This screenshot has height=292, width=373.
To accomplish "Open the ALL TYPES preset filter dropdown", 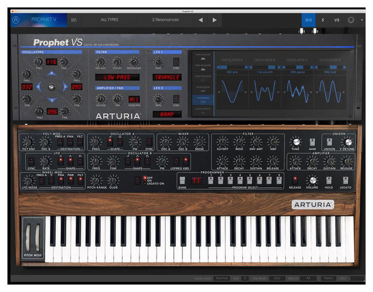I will tap(109, 20).
